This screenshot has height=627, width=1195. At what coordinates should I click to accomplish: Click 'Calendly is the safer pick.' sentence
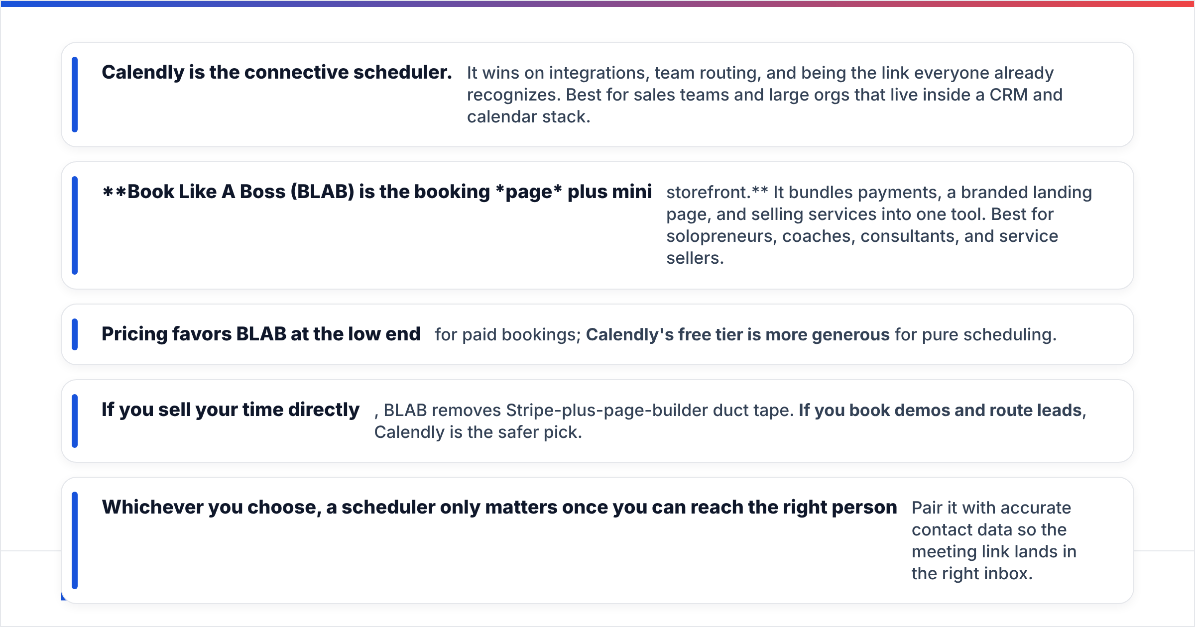[478, 432]
